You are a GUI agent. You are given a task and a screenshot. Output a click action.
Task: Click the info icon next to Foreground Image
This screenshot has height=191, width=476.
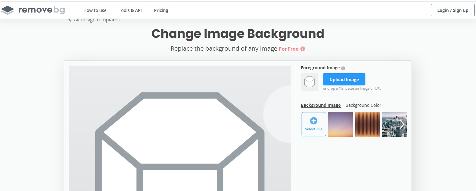(343, 68)
